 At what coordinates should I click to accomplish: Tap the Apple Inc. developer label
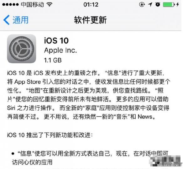[60, 50]
